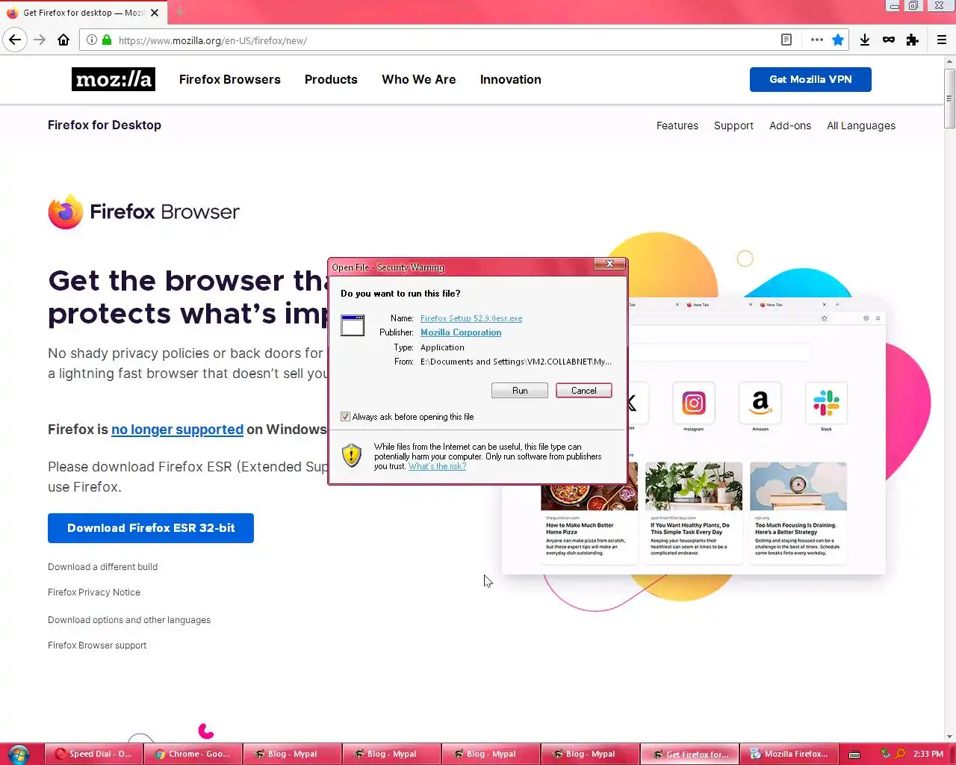Open a new tab with plus button
956x765 pixels.
coord(180,13)
